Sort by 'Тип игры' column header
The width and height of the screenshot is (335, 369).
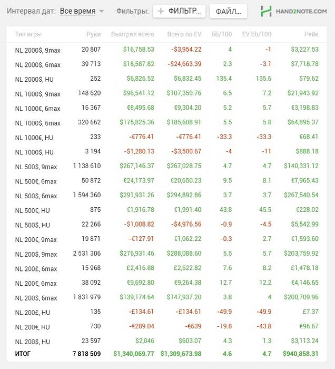pos(28,34)
